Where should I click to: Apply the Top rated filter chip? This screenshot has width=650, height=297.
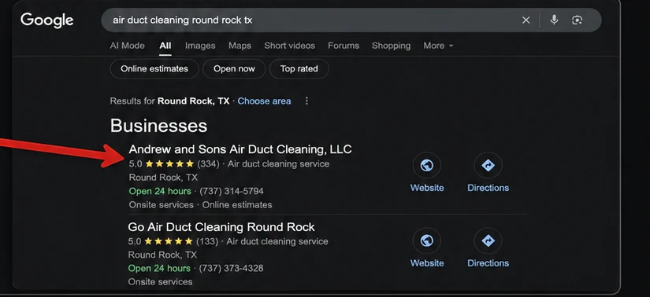click(x=299, y=68)
